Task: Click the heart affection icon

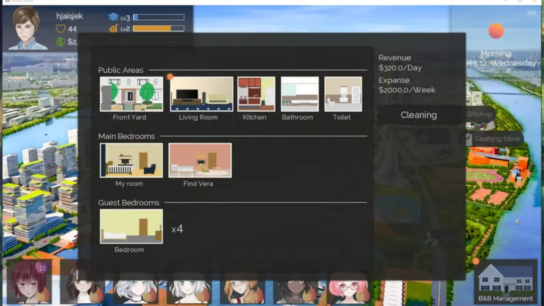Action: [61, 29]
